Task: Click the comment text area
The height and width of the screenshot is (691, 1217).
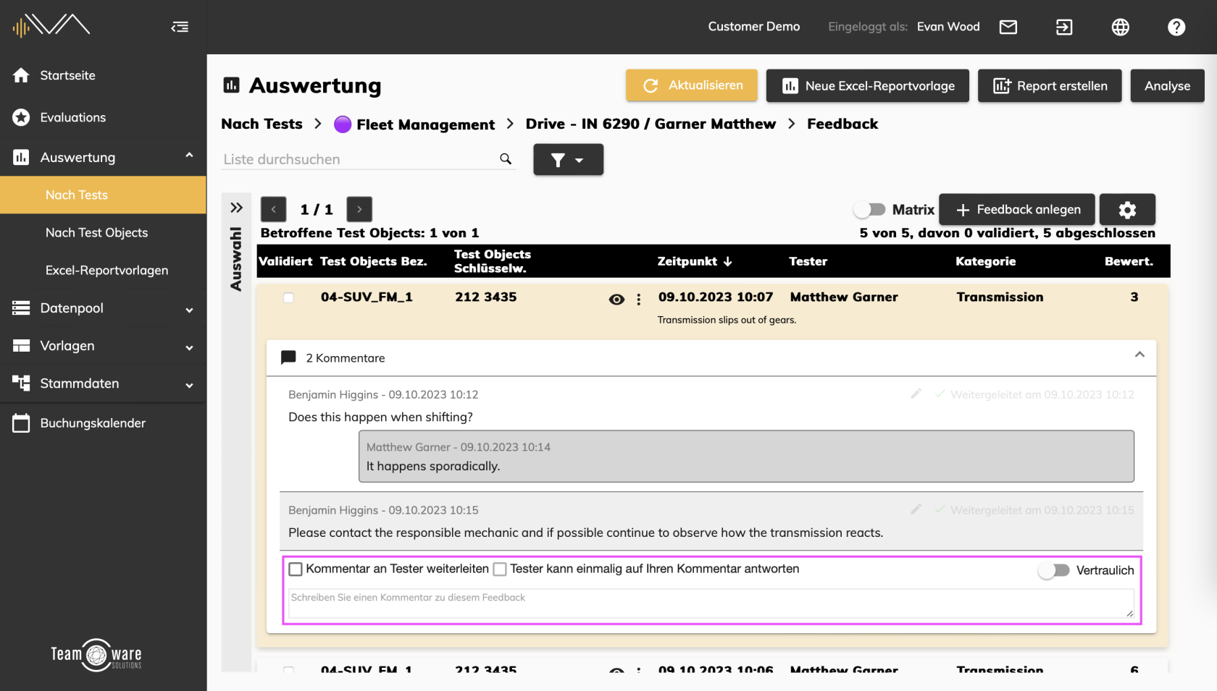Action: (711, 604)
